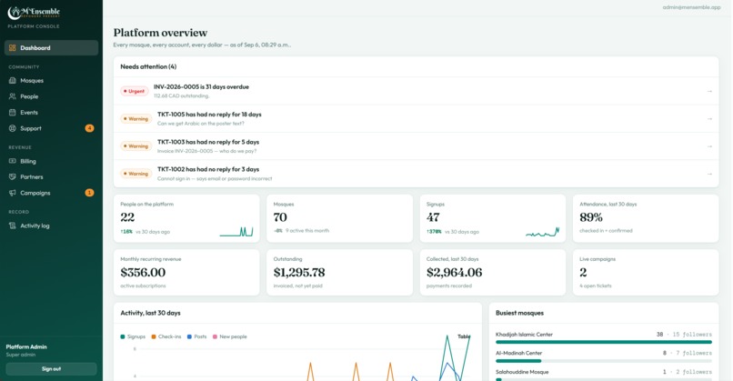Click the People on the platform sparkline
Viewport: 733px width, 381px height.
[236, 231]
